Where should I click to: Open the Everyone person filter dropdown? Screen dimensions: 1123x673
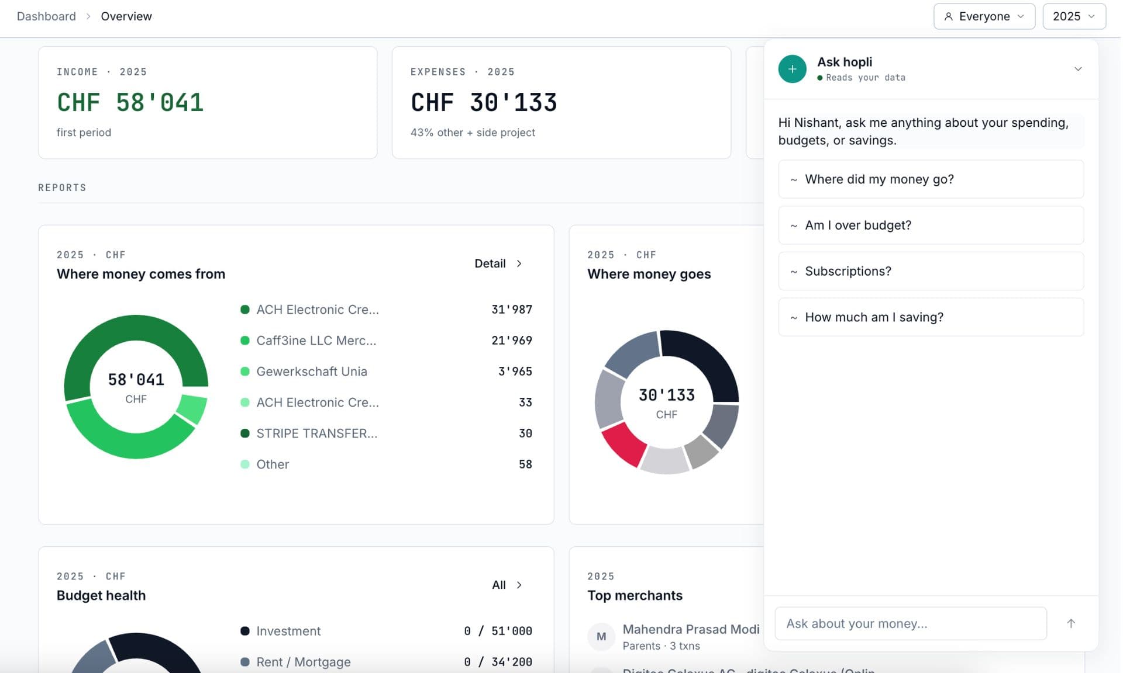click(984, 16)
